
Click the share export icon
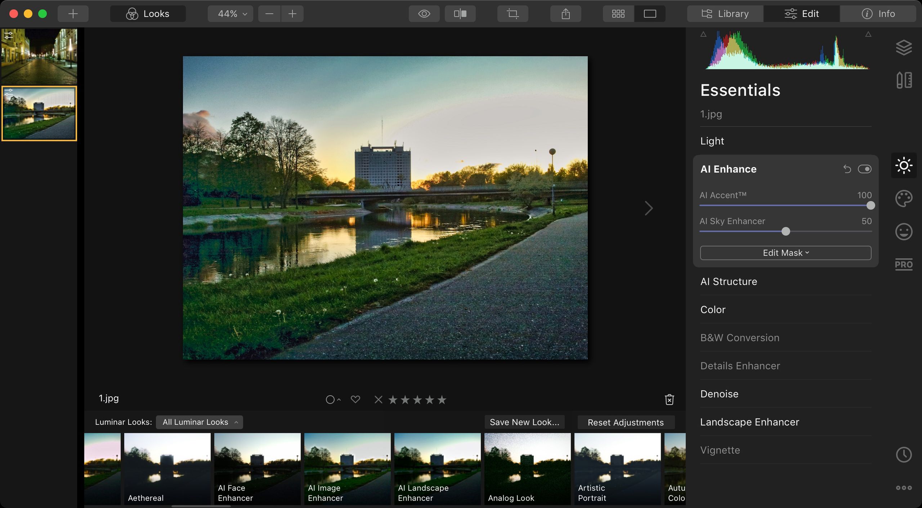pos(565,14)
